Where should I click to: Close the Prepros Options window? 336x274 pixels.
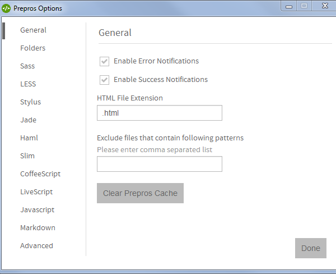325,6
